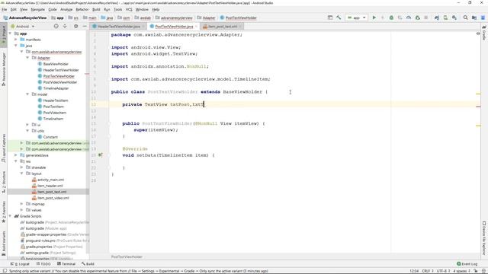Select PostVideoViewHolder in project tree
Image resolution: width=488 pixels, height=274 pixels.
click(59, 82)
